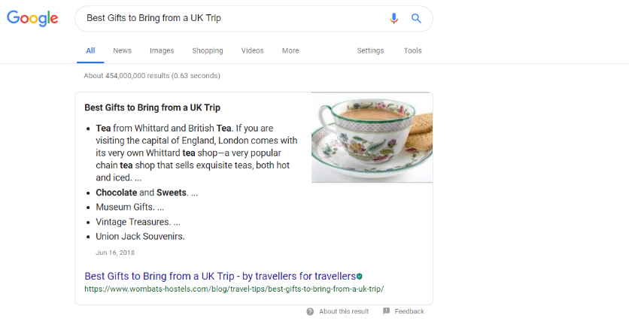Open the Google logo homepage
This screenshot has height=324, width=629.
32,19
